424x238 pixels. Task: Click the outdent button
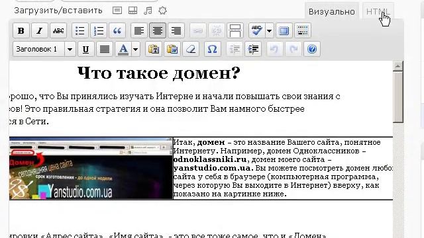click(234, 49)
